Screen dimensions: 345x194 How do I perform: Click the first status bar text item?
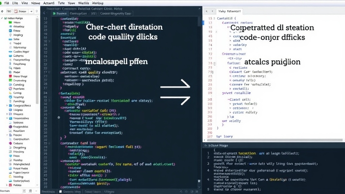tap(48, 192)
